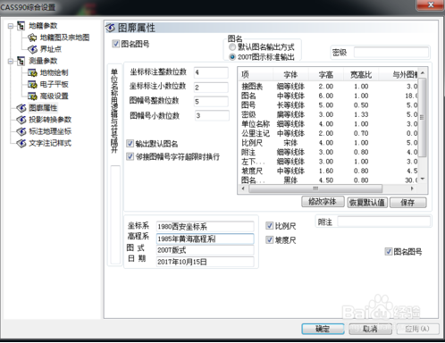The width and height of the screenshot is (445, 343).
Task: Click the font table scroll-left arrow
Action: click(x=243, y=188)
